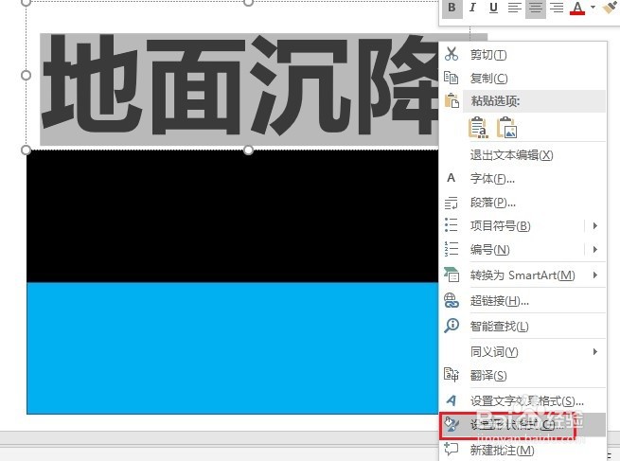The image size is (620, 461).
Task: Select 同义词(Y) entry
Action: pyautogui.click(x=494, y=351)
